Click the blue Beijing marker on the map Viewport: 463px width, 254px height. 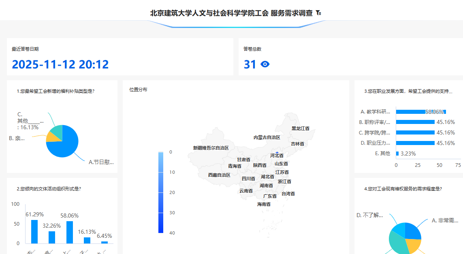(277, 152)
